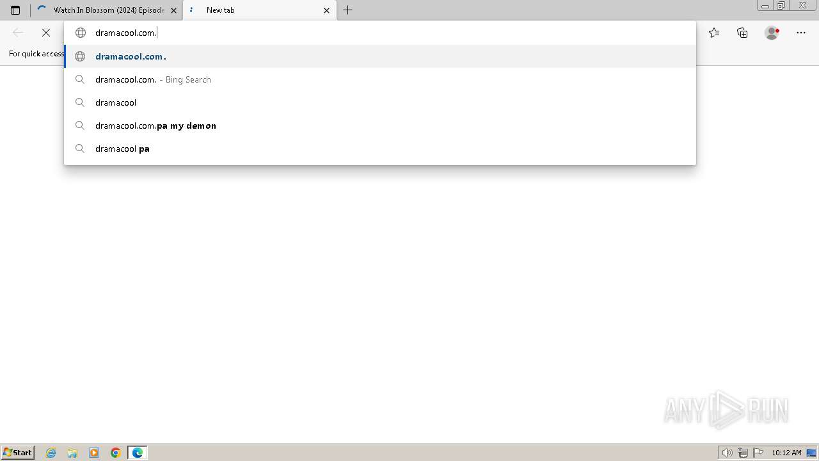Close the New tab tab
Screen dimensions: 819x461
(x=326, y=10)
